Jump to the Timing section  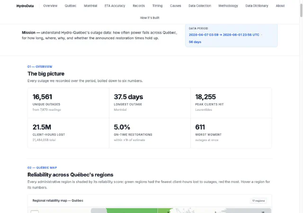157,6
